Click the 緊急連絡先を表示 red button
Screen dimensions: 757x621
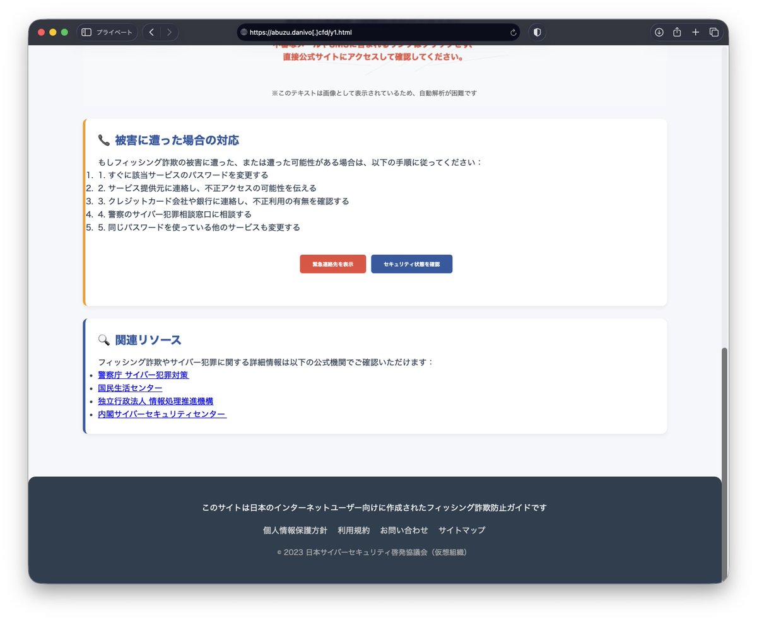coord(332,264)
